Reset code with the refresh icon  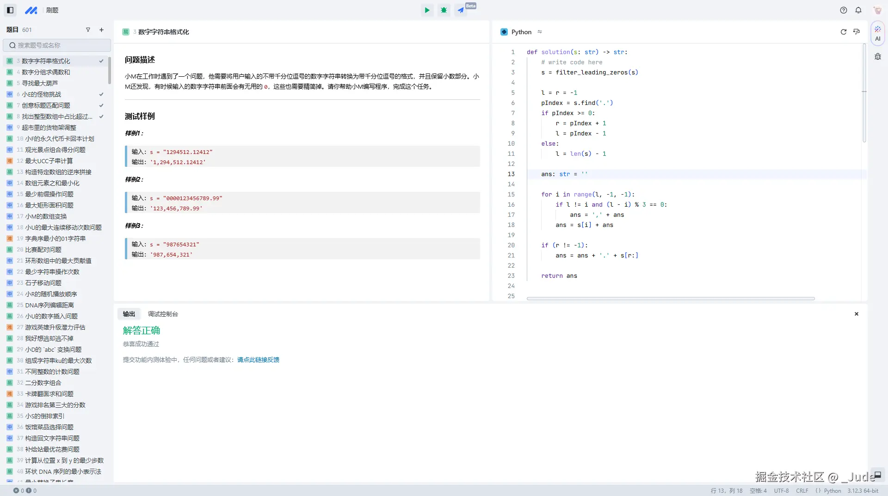tap(843, 32)
